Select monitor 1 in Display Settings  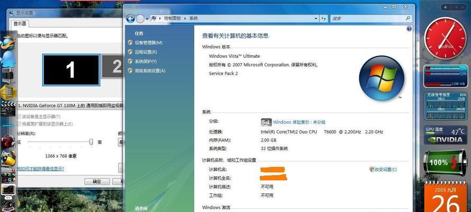[x=71, y=70]
